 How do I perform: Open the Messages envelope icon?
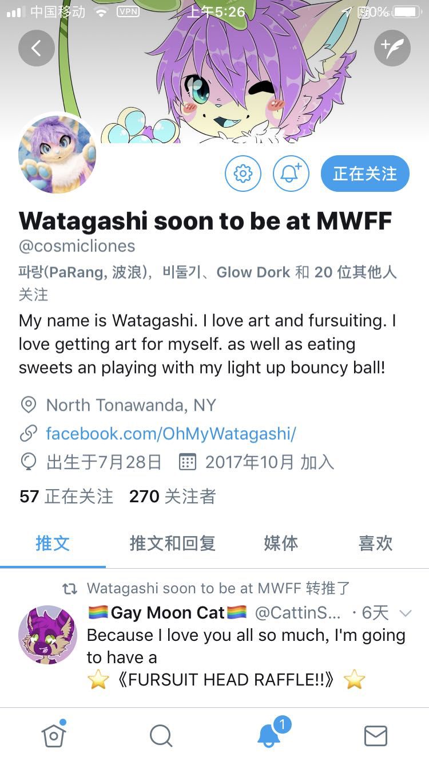(376, 736)
